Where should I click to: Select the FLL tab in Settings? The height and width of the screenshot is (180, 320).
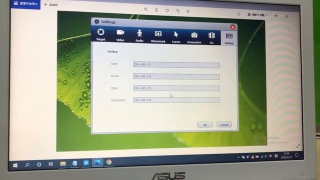tap(211, 38)
